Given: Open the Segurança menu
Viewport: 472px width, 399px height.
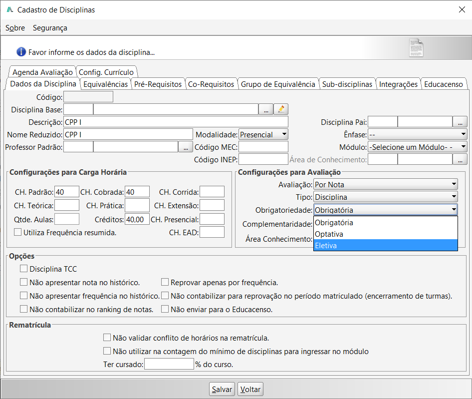Looking at the screenshot, I should [x=50, y=28].
